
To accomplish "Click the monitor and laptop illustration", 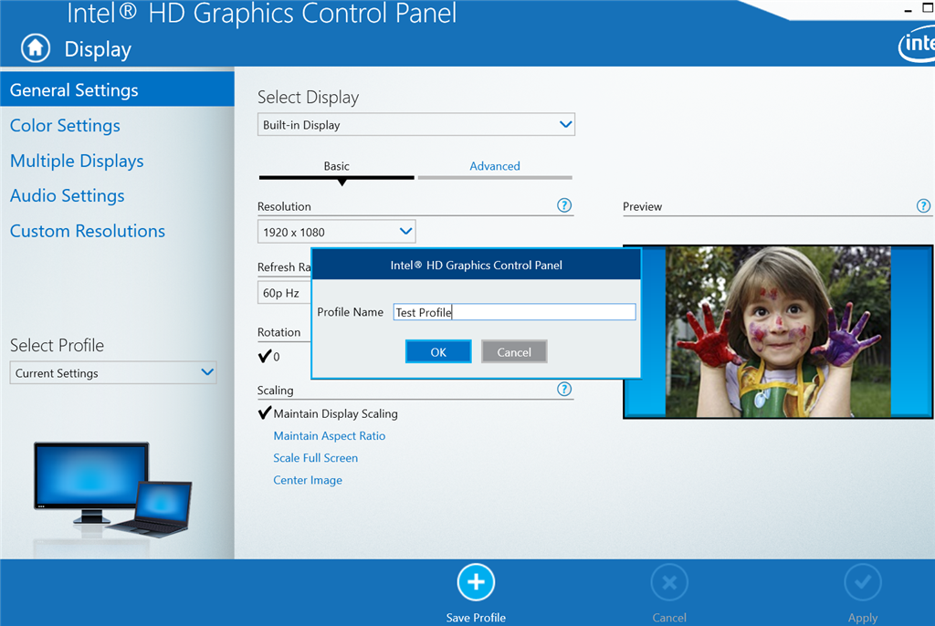I will point(112,490).
